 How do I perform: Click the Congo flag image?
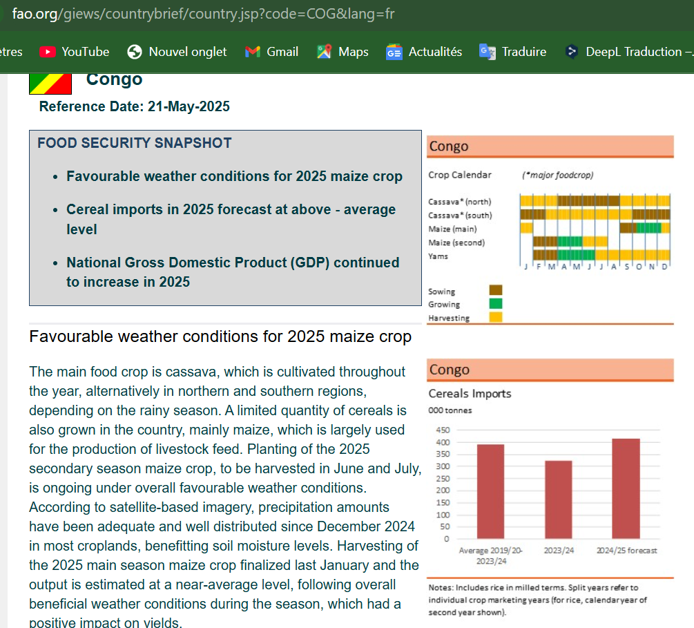50,84
